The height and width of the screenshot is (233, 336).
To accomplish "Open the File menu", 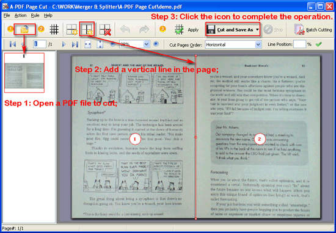I will [x=7, y=16].
